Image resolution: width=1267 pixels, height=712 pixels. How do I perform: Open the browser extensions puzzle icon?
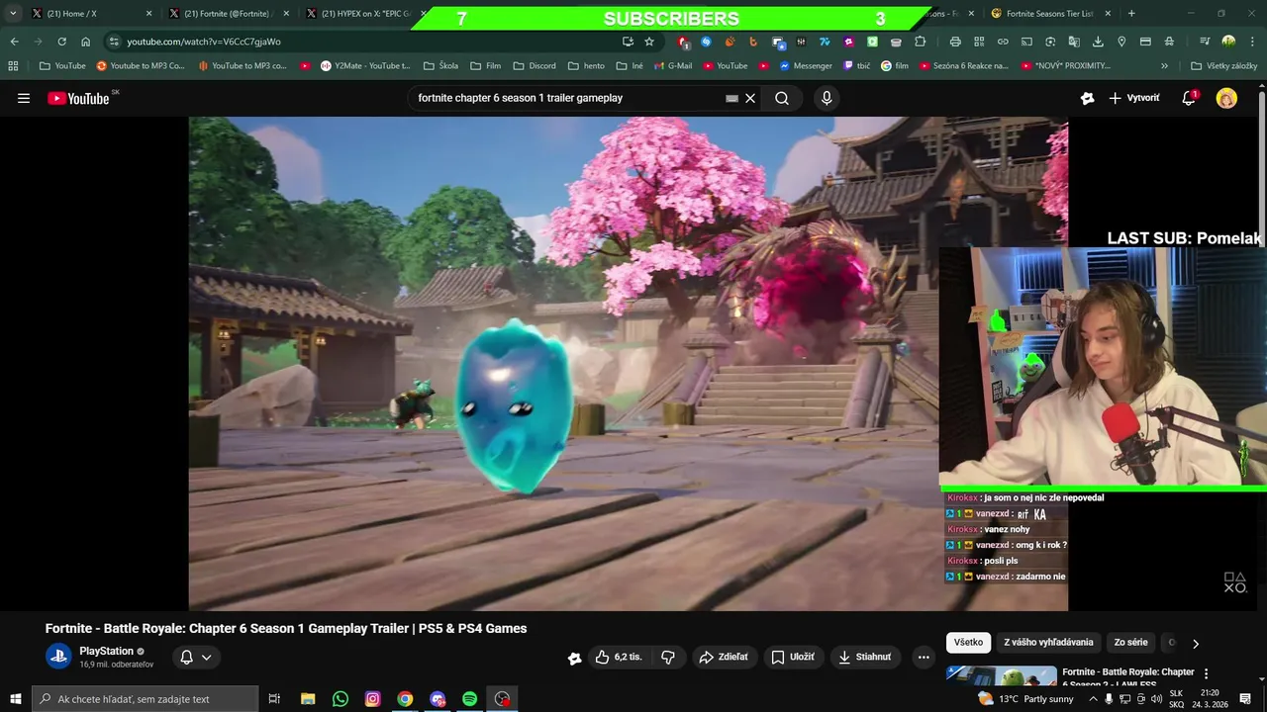coord(920,42)
